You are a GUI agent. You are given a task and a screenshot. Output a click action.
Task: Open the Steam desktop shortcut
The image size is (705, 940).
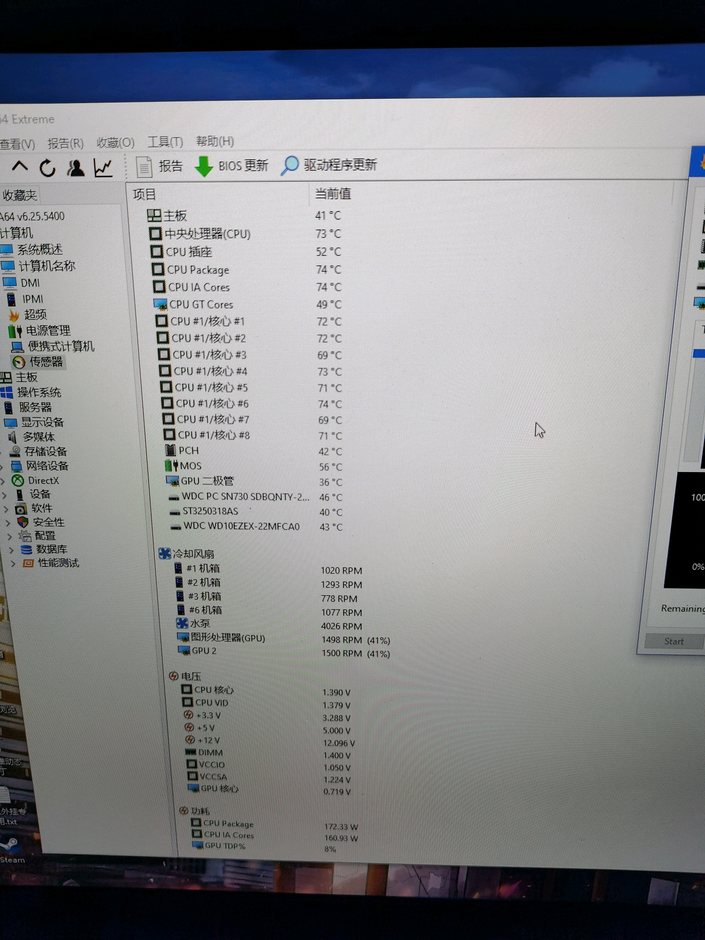click(x=11, y=851)
